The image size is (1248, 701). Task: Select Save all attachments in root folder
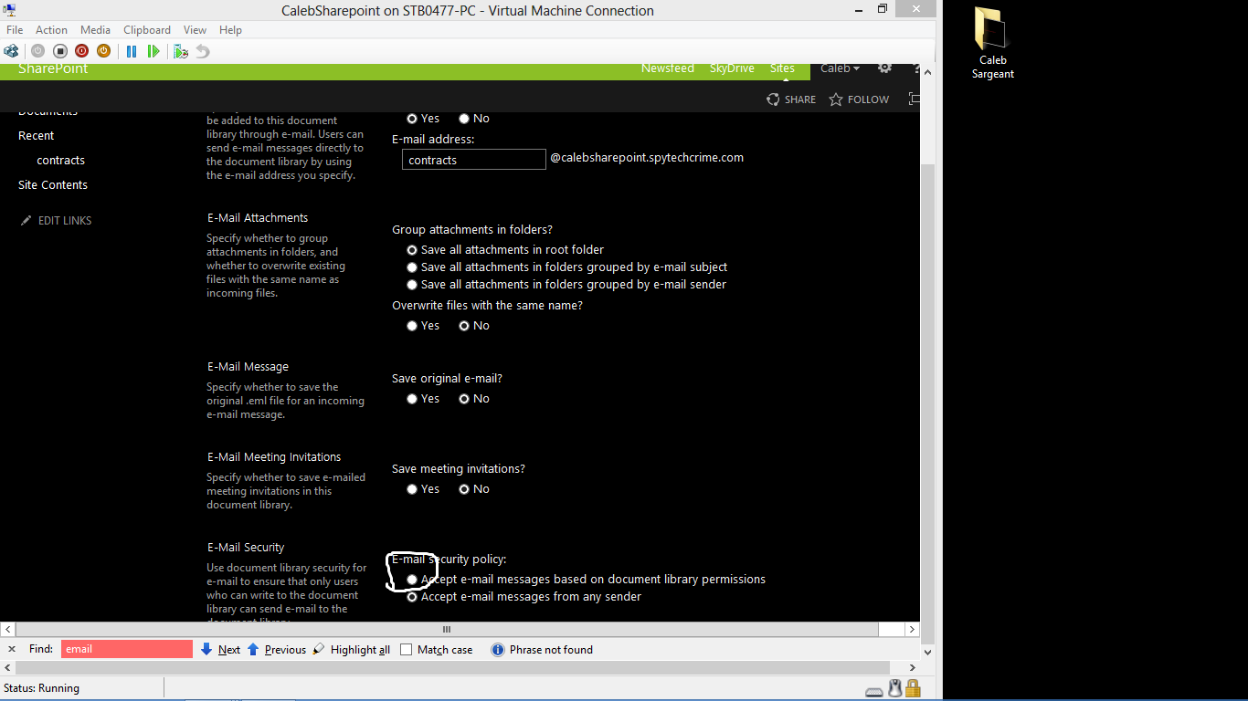coord(412,250)
